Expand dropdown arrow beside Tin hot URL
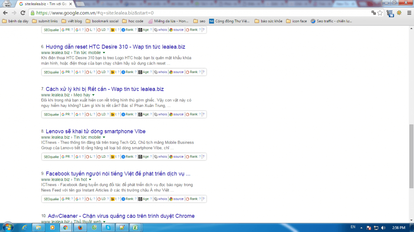414x232 pixels. [90, 180]
